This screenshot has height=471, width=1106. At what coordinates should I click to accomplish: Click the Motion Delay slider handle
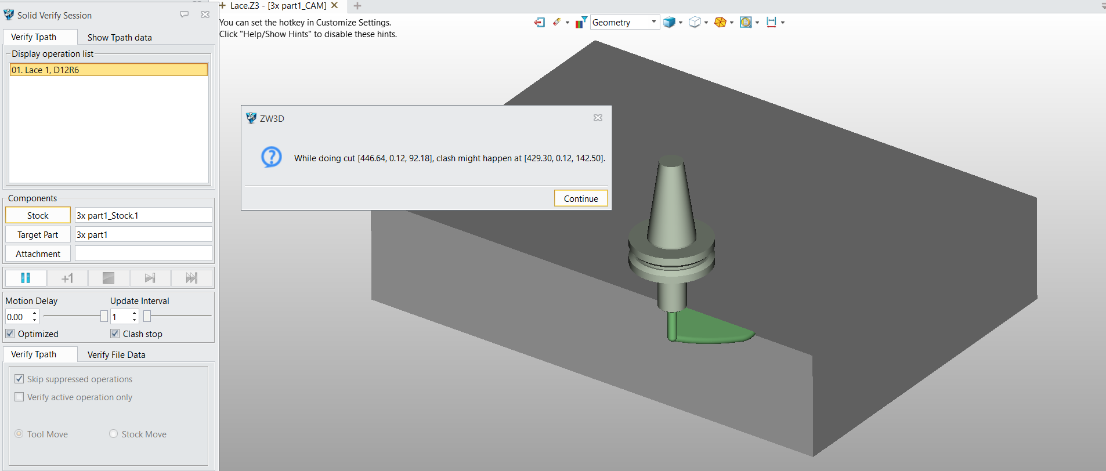click(104, 316)
